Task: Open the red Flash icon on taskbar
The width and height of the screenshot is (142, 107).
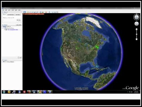Action: (x=25, y=92)
